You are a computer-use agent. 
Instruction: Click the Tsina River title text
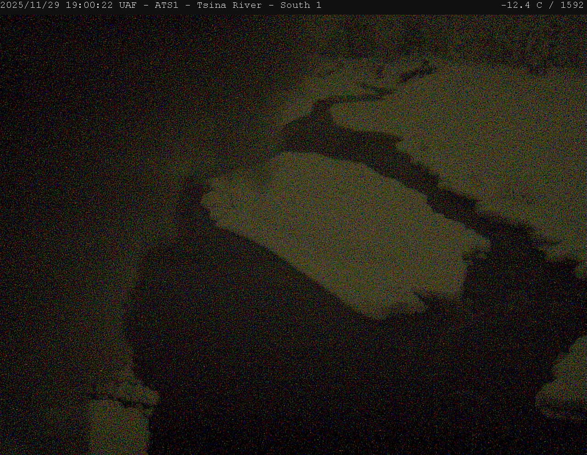click(x=229, y=6)
